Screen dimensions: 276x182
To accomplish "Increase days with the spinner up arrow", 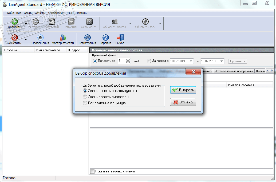I will point(128,60).
